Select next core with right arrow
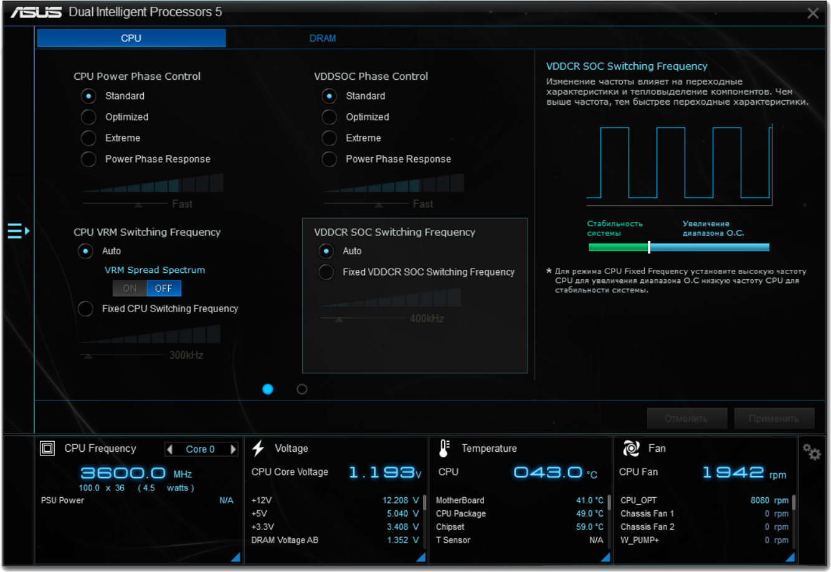The width and height of the screenshot is (831, 572). pos(233,449)
